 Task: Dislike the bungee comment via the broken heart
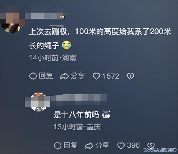click(130, 76)
